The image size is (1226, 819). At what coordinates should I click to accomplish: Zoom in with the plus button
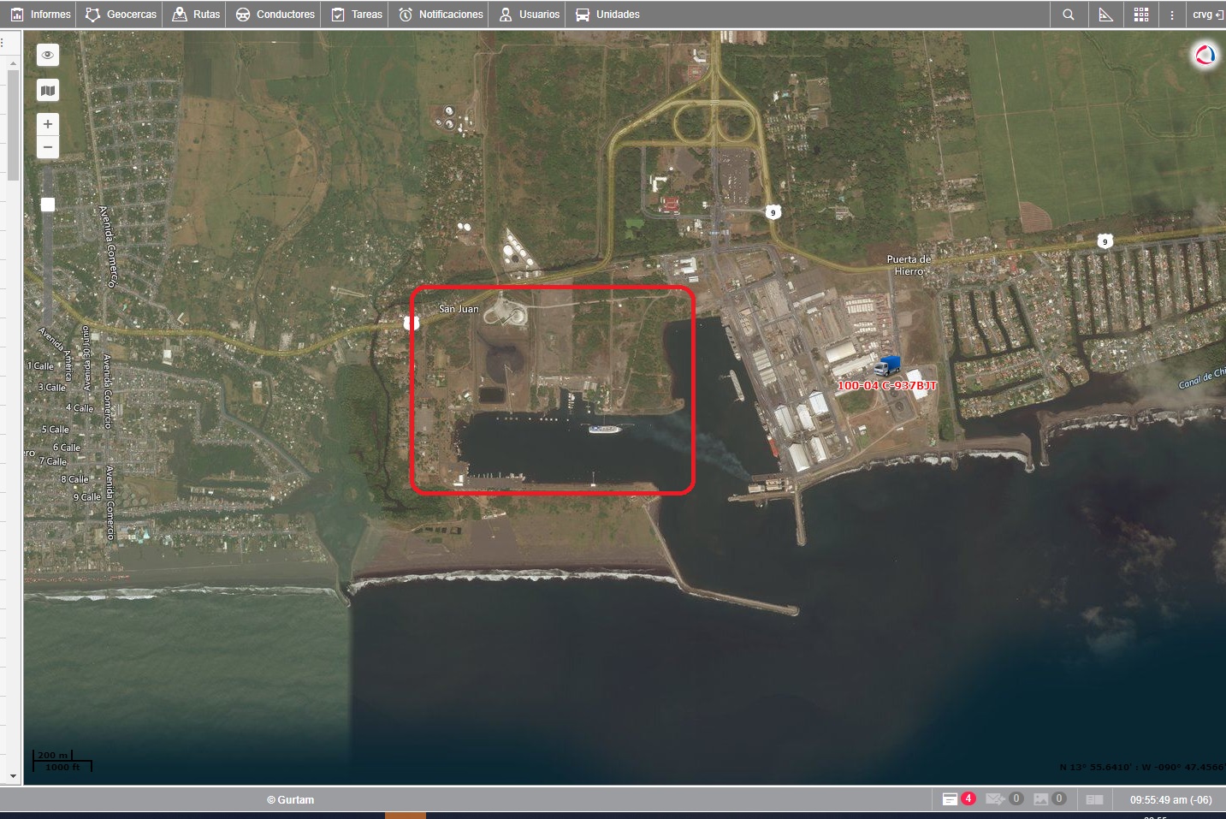click(x=48, y=124)
